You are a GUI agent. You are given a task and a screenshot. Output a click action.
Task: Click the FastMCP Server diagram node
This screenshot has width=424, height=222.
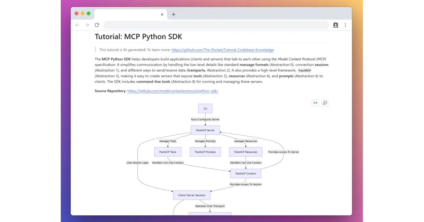(205, 130)
